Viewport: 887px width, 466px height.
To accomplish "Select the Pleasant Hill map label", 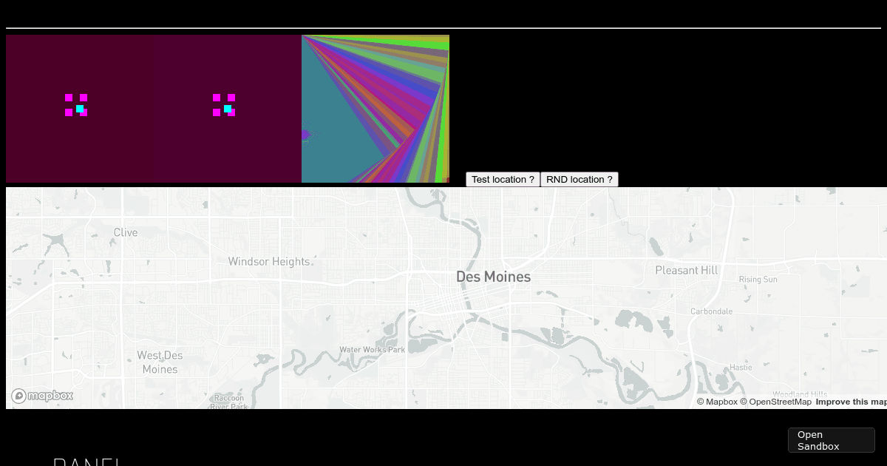I will coord(687,271).
